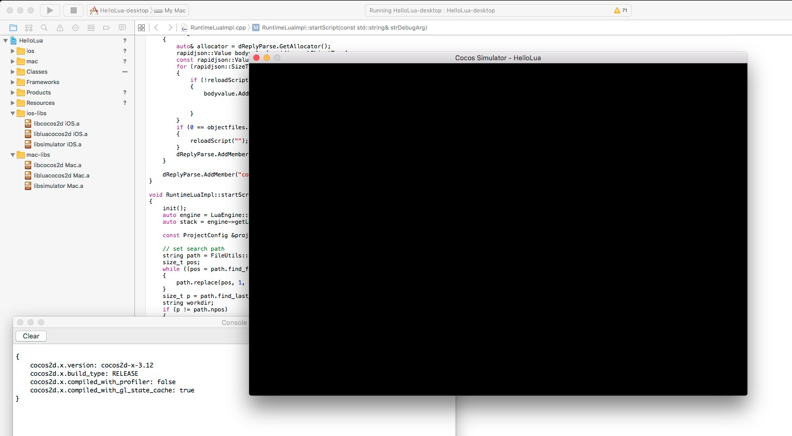This screenshot has width=792, height=436.
Task: Open the Breakpoint navigator
Action: click(106, 28)
